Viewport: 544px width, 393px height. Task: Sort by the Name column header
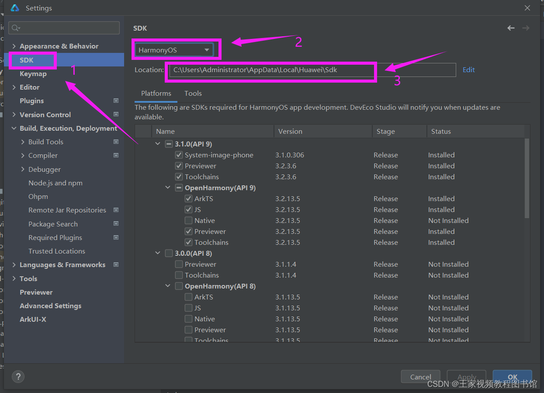[213, 131]
